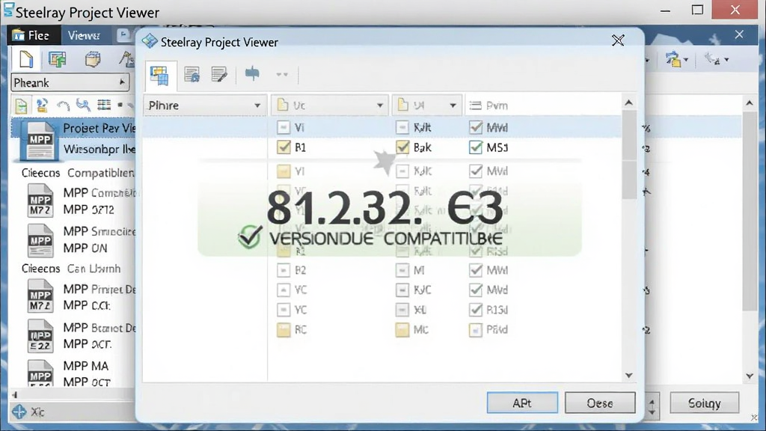Minimize the main Steelray window
The height and width of the screenshot is (431, 766).
(665, 10)
